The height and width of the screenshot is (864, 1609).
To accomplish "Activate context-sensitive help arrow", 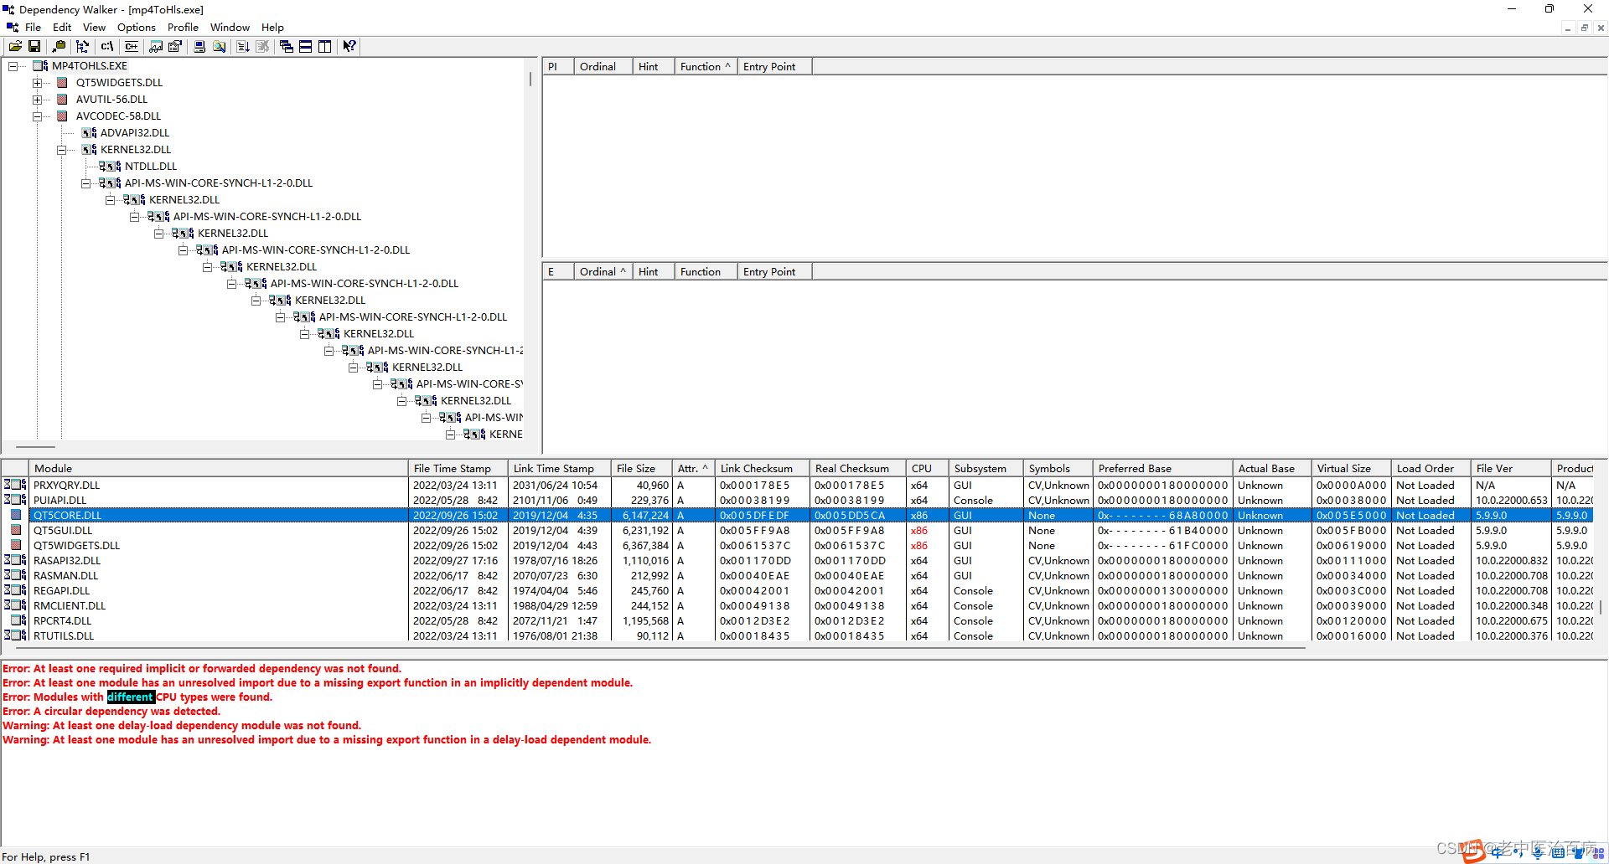I will [349, 46].
